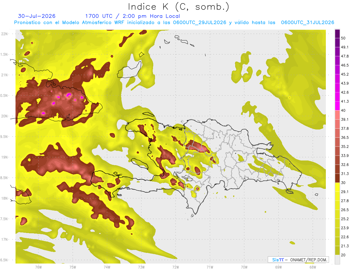The width and height of the screenshot is (351, 271).
Task: Click the 'Indice K (C, somb.)' map title
Action: point(178,7)
